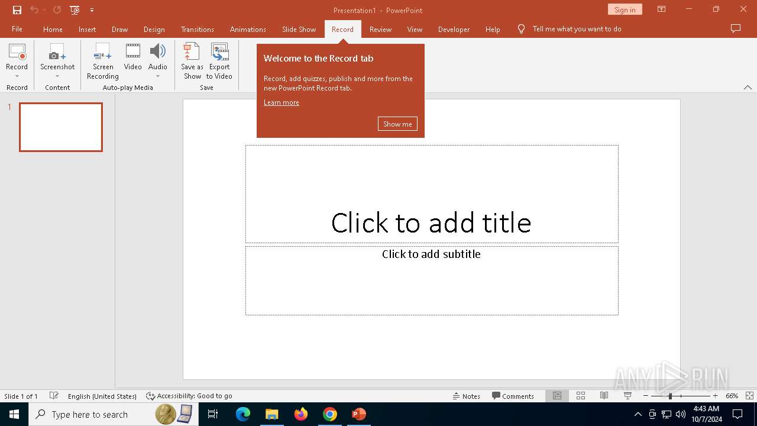The image size is (757, 426).
Task: Click the zoom in plus button
Action: click(715, 396)
